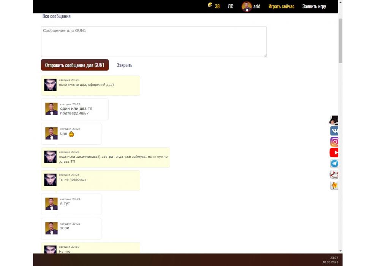Click timestamp 'сегодня 23:24'
380x266 pixels.
click(70, 199)
